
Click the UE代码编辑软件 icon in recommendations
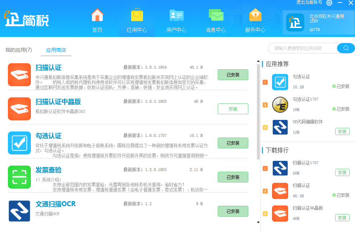(x=280, y=127)
